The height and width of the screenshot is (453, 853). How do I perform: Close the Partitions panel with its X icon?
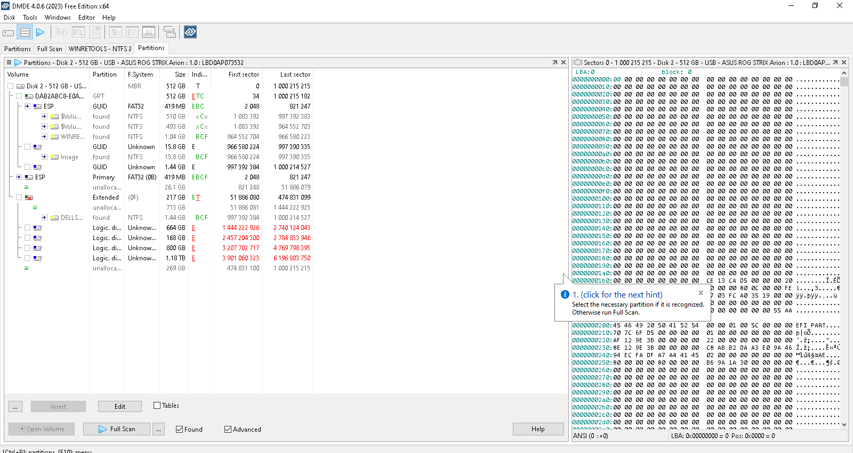[564, 62]
